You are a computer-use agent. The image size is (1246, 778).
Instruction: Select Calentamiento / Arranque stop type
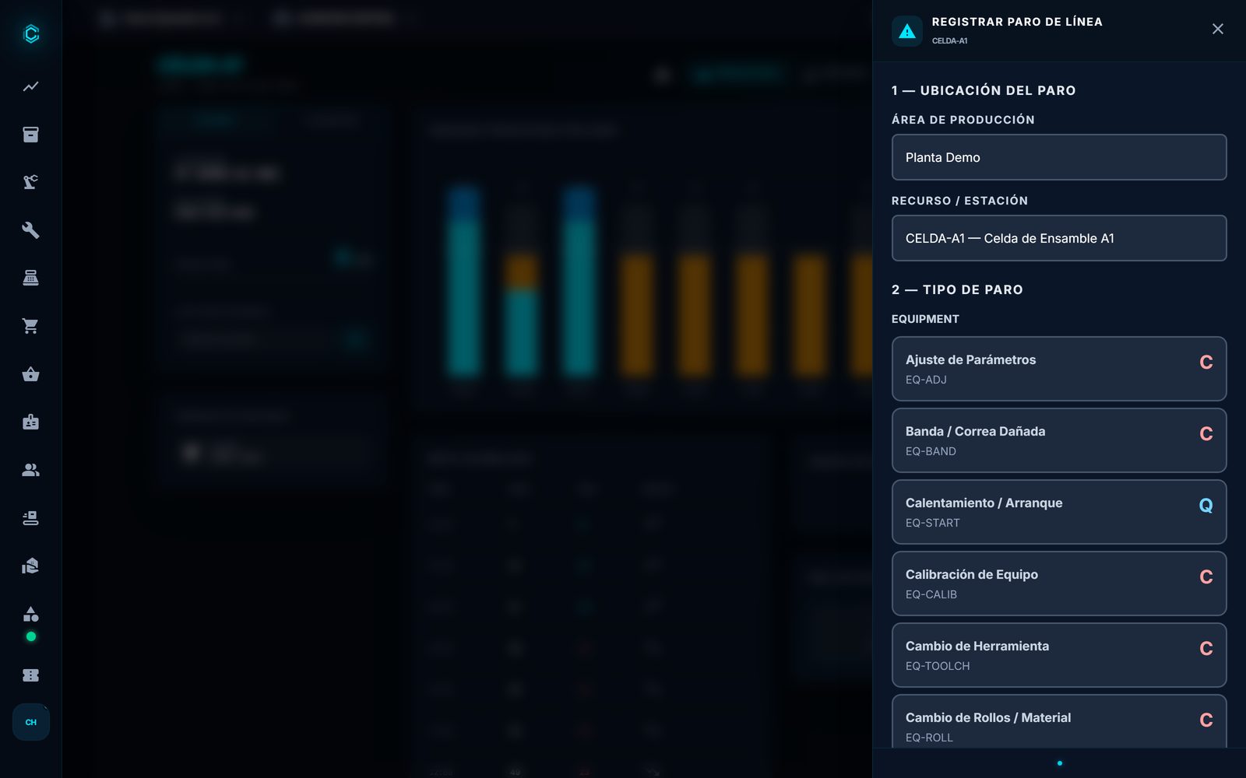pyautogui.click(x=1059, y=512)
